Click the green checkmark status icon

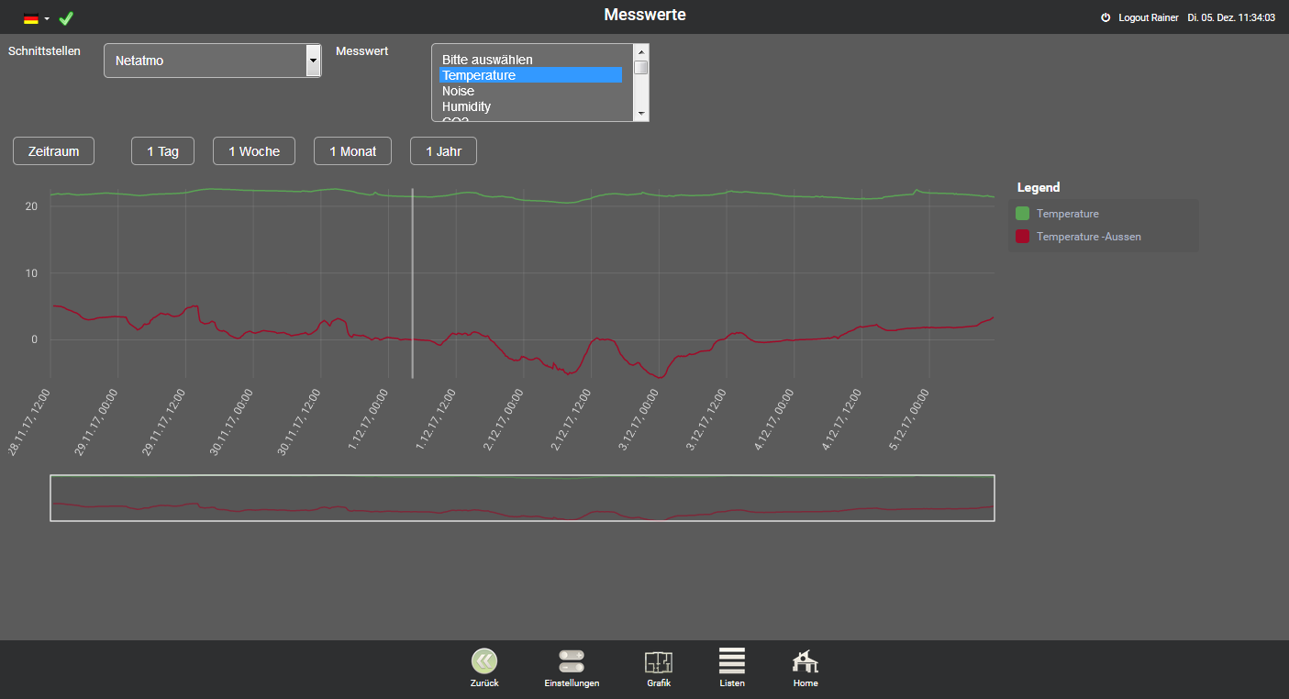(x=66, y=17)
